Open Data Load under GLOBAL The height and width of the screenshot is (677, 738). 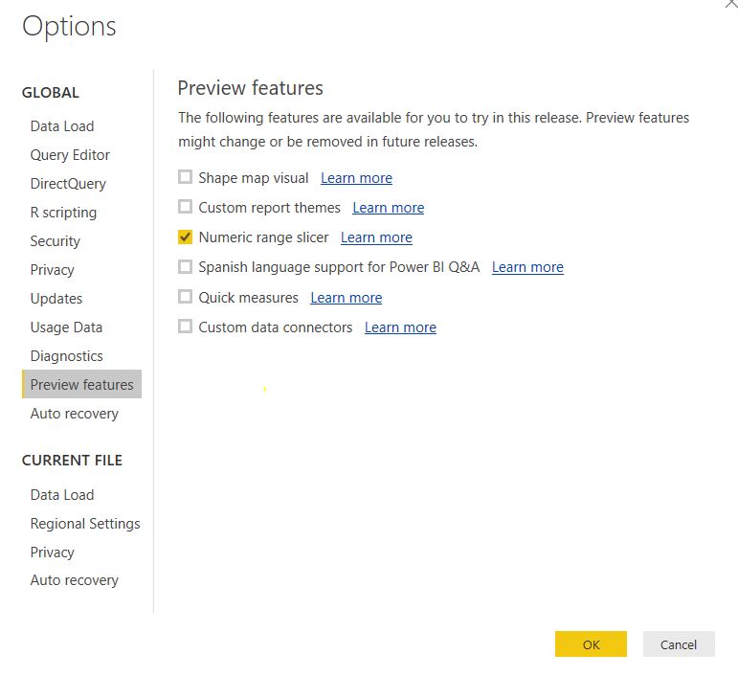pyautogui.click(x=62, y=126)
